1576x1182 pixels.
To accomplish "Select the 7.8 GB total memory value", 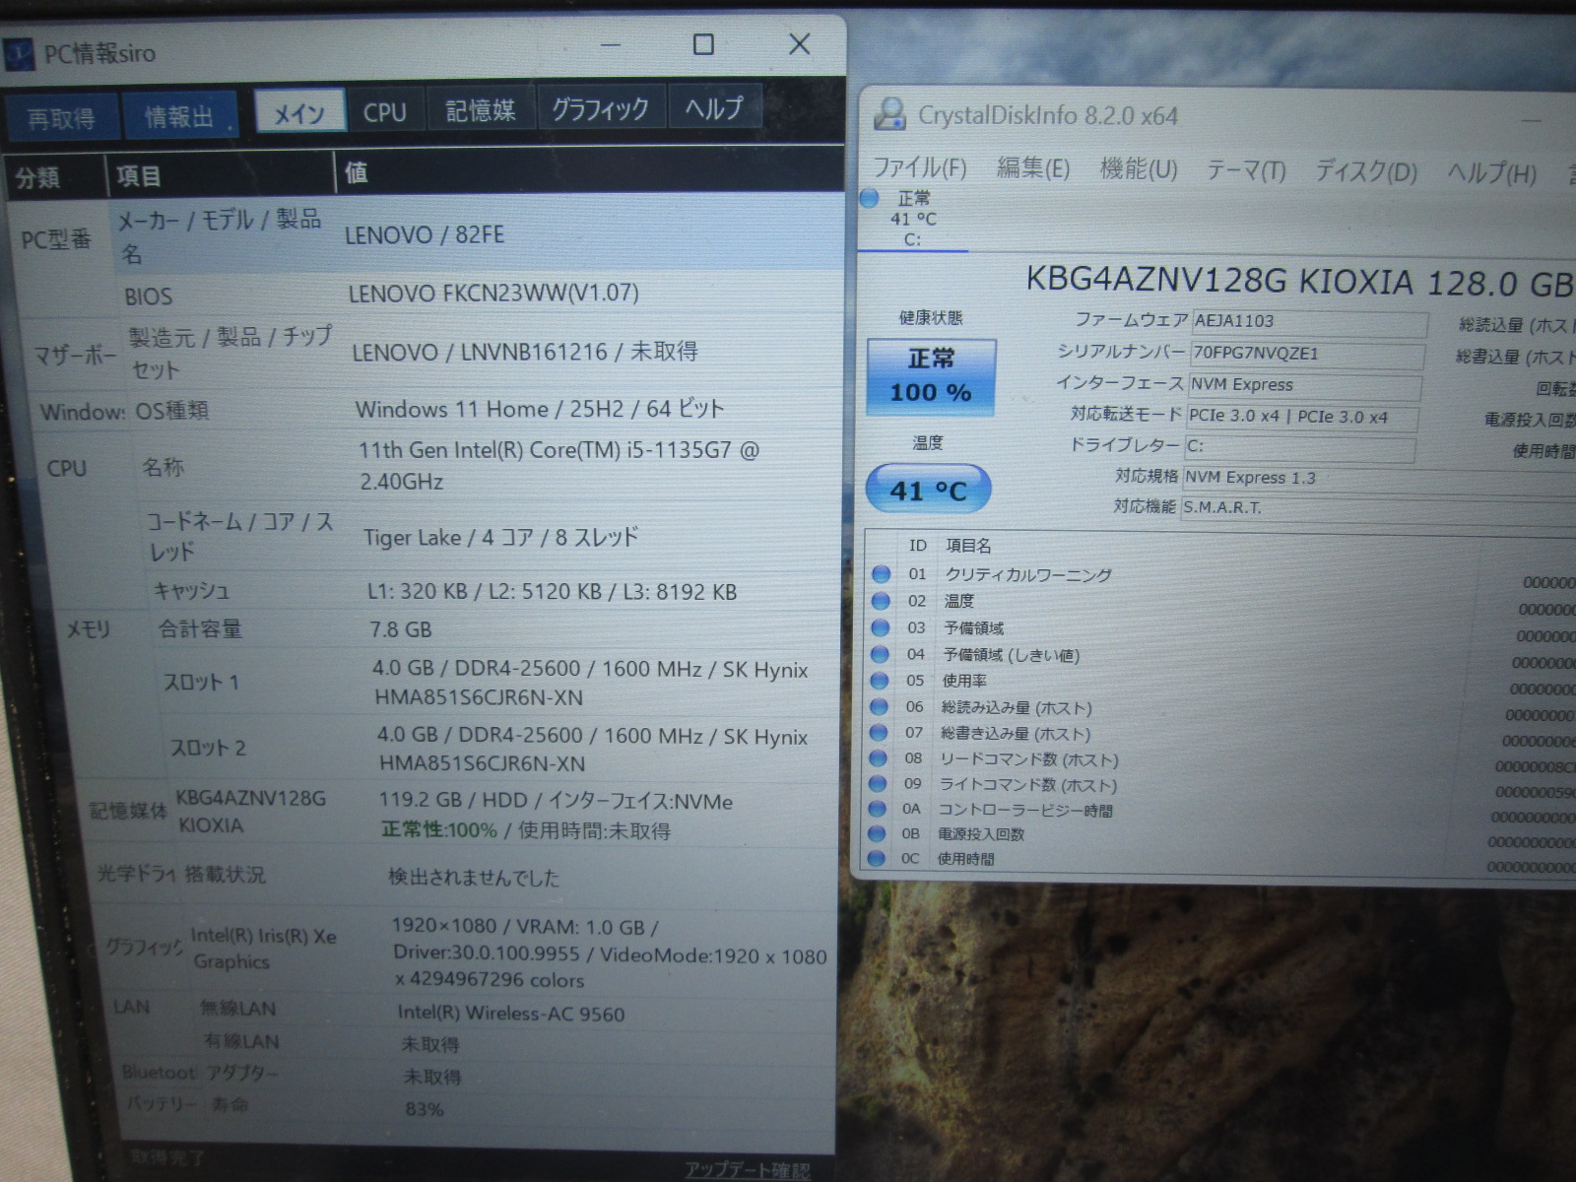I will [401, 630].
